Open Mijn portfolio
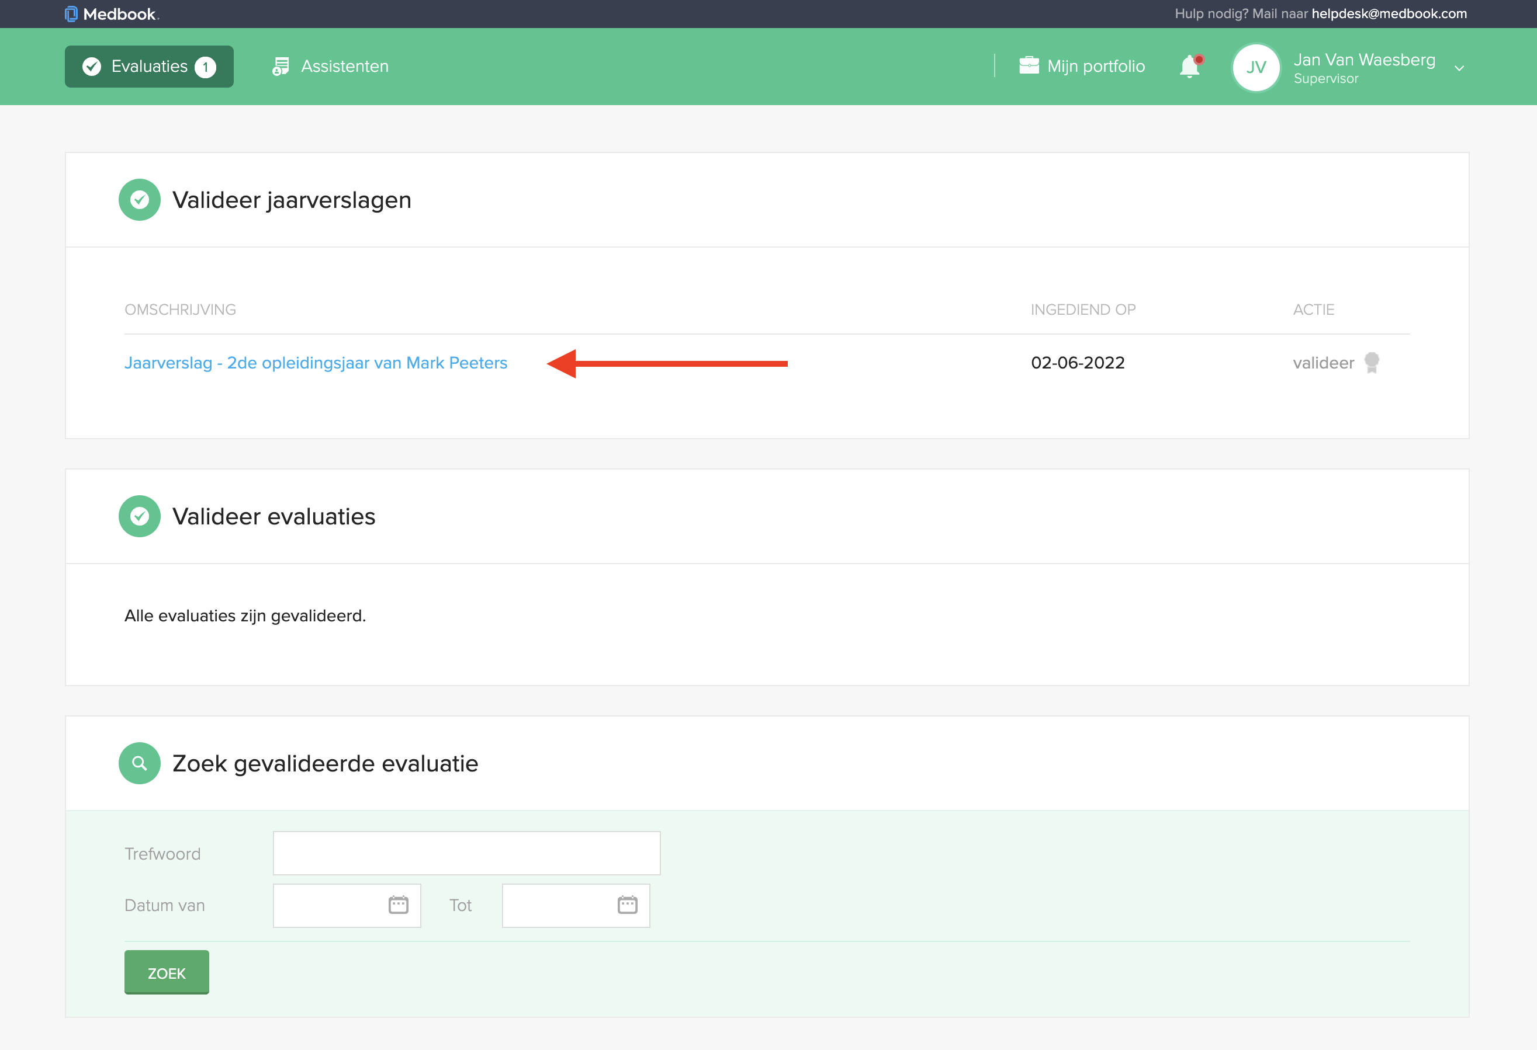Screen dimensions: 1537x1050 [1082, 66]
